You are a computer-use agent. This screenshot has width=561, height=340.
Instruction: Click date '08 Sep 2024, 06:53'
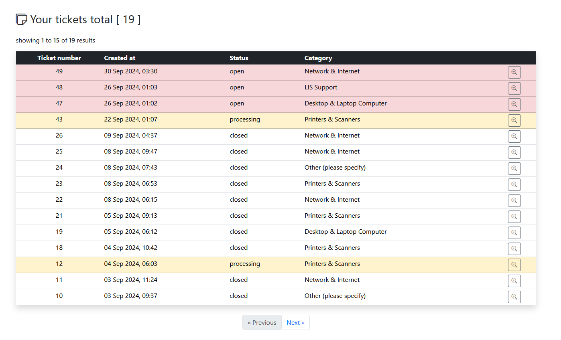[x=131, y=184]
